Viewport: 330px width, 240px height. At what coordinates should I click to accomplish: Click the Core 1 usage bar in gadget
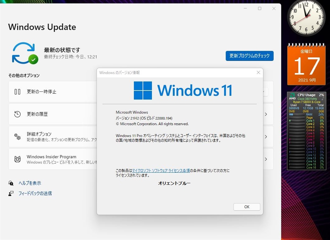point(297,121)
